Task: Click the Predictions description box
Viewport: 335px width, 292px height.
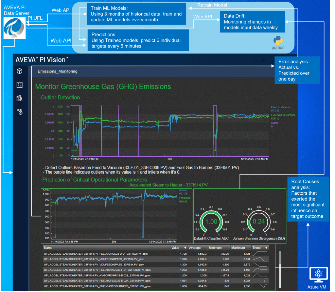Action: point(138,40)
